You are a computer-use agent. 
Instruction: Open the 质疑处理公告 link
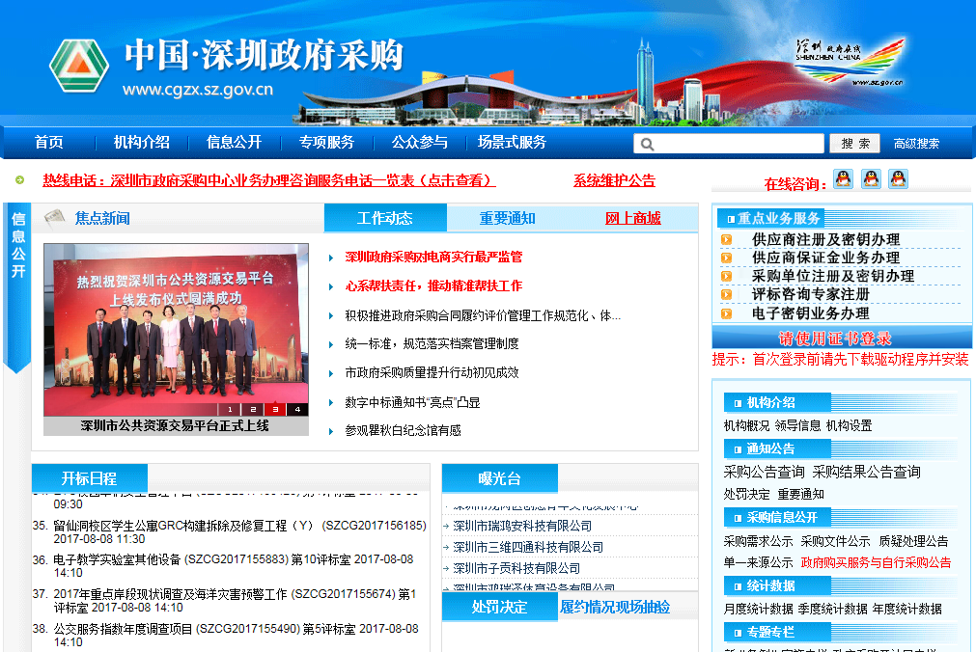913,541
